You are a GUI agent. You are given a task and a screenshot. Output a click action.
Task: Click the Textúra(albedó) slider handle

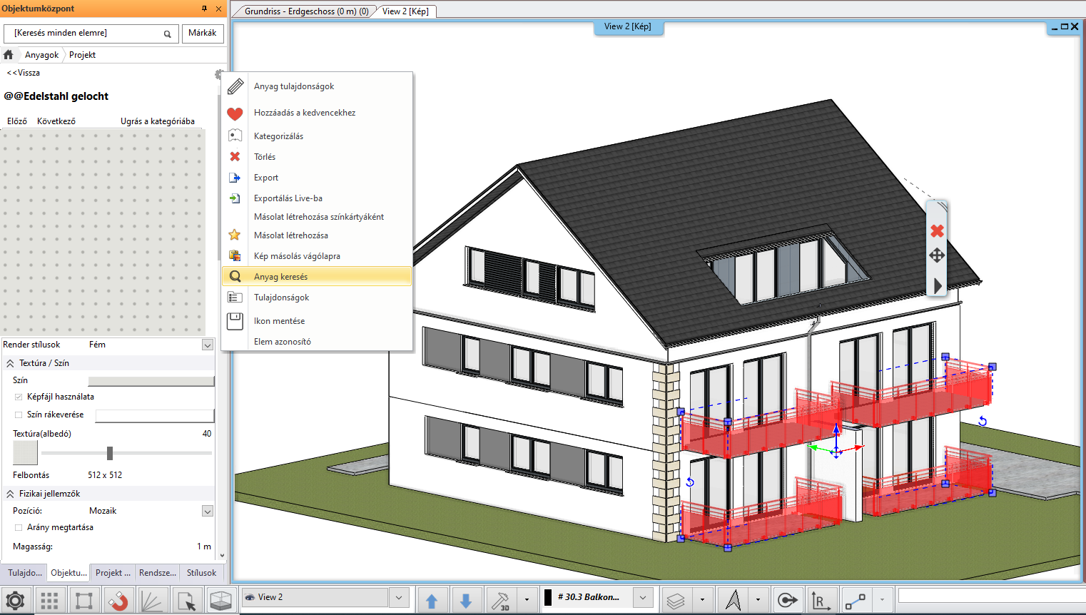coord(110,453)
